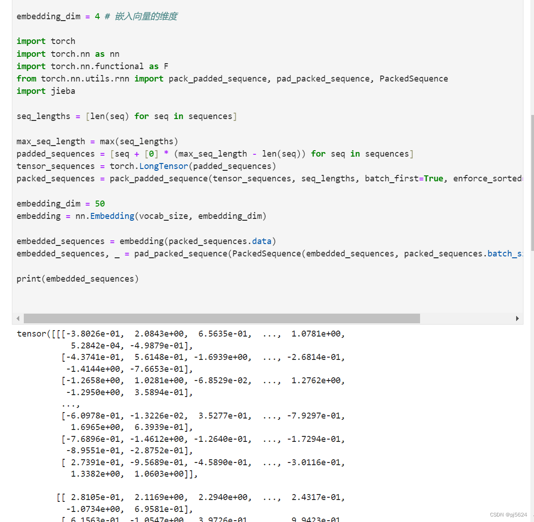Select the blue LongTensor token in the code
534x522 pixels.
tap(163, 166)
